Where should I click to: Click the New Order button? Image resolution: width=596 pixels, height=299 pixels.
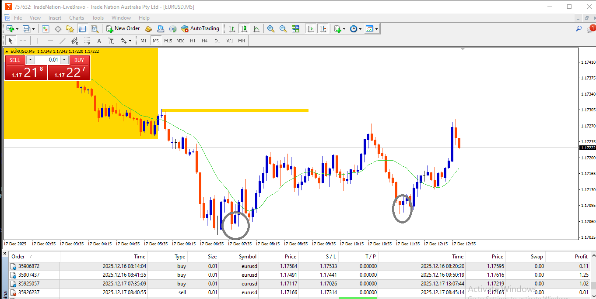tap(123, 29)
